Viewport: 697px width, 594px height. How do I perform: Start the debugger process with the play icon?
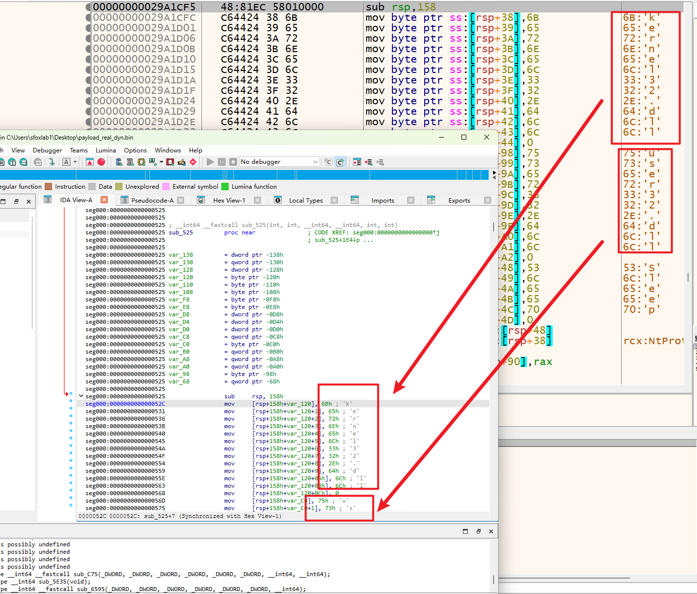pos(210,162)
